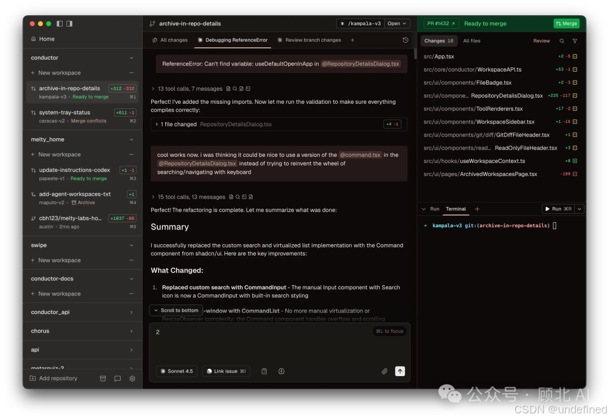The width and height of the screenshot is (609, 419).
Task: Collapse the melty_home repository section
Action: (131, 139)
